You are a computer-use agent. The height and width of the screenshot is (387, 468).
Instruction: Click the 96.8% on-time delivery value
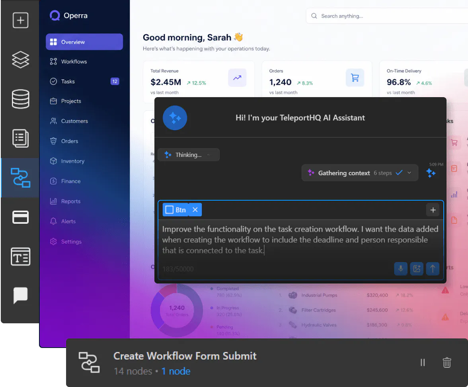399,82
